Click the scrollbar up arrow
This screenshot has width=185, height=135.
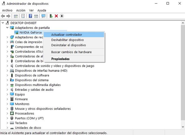(183, 23)
